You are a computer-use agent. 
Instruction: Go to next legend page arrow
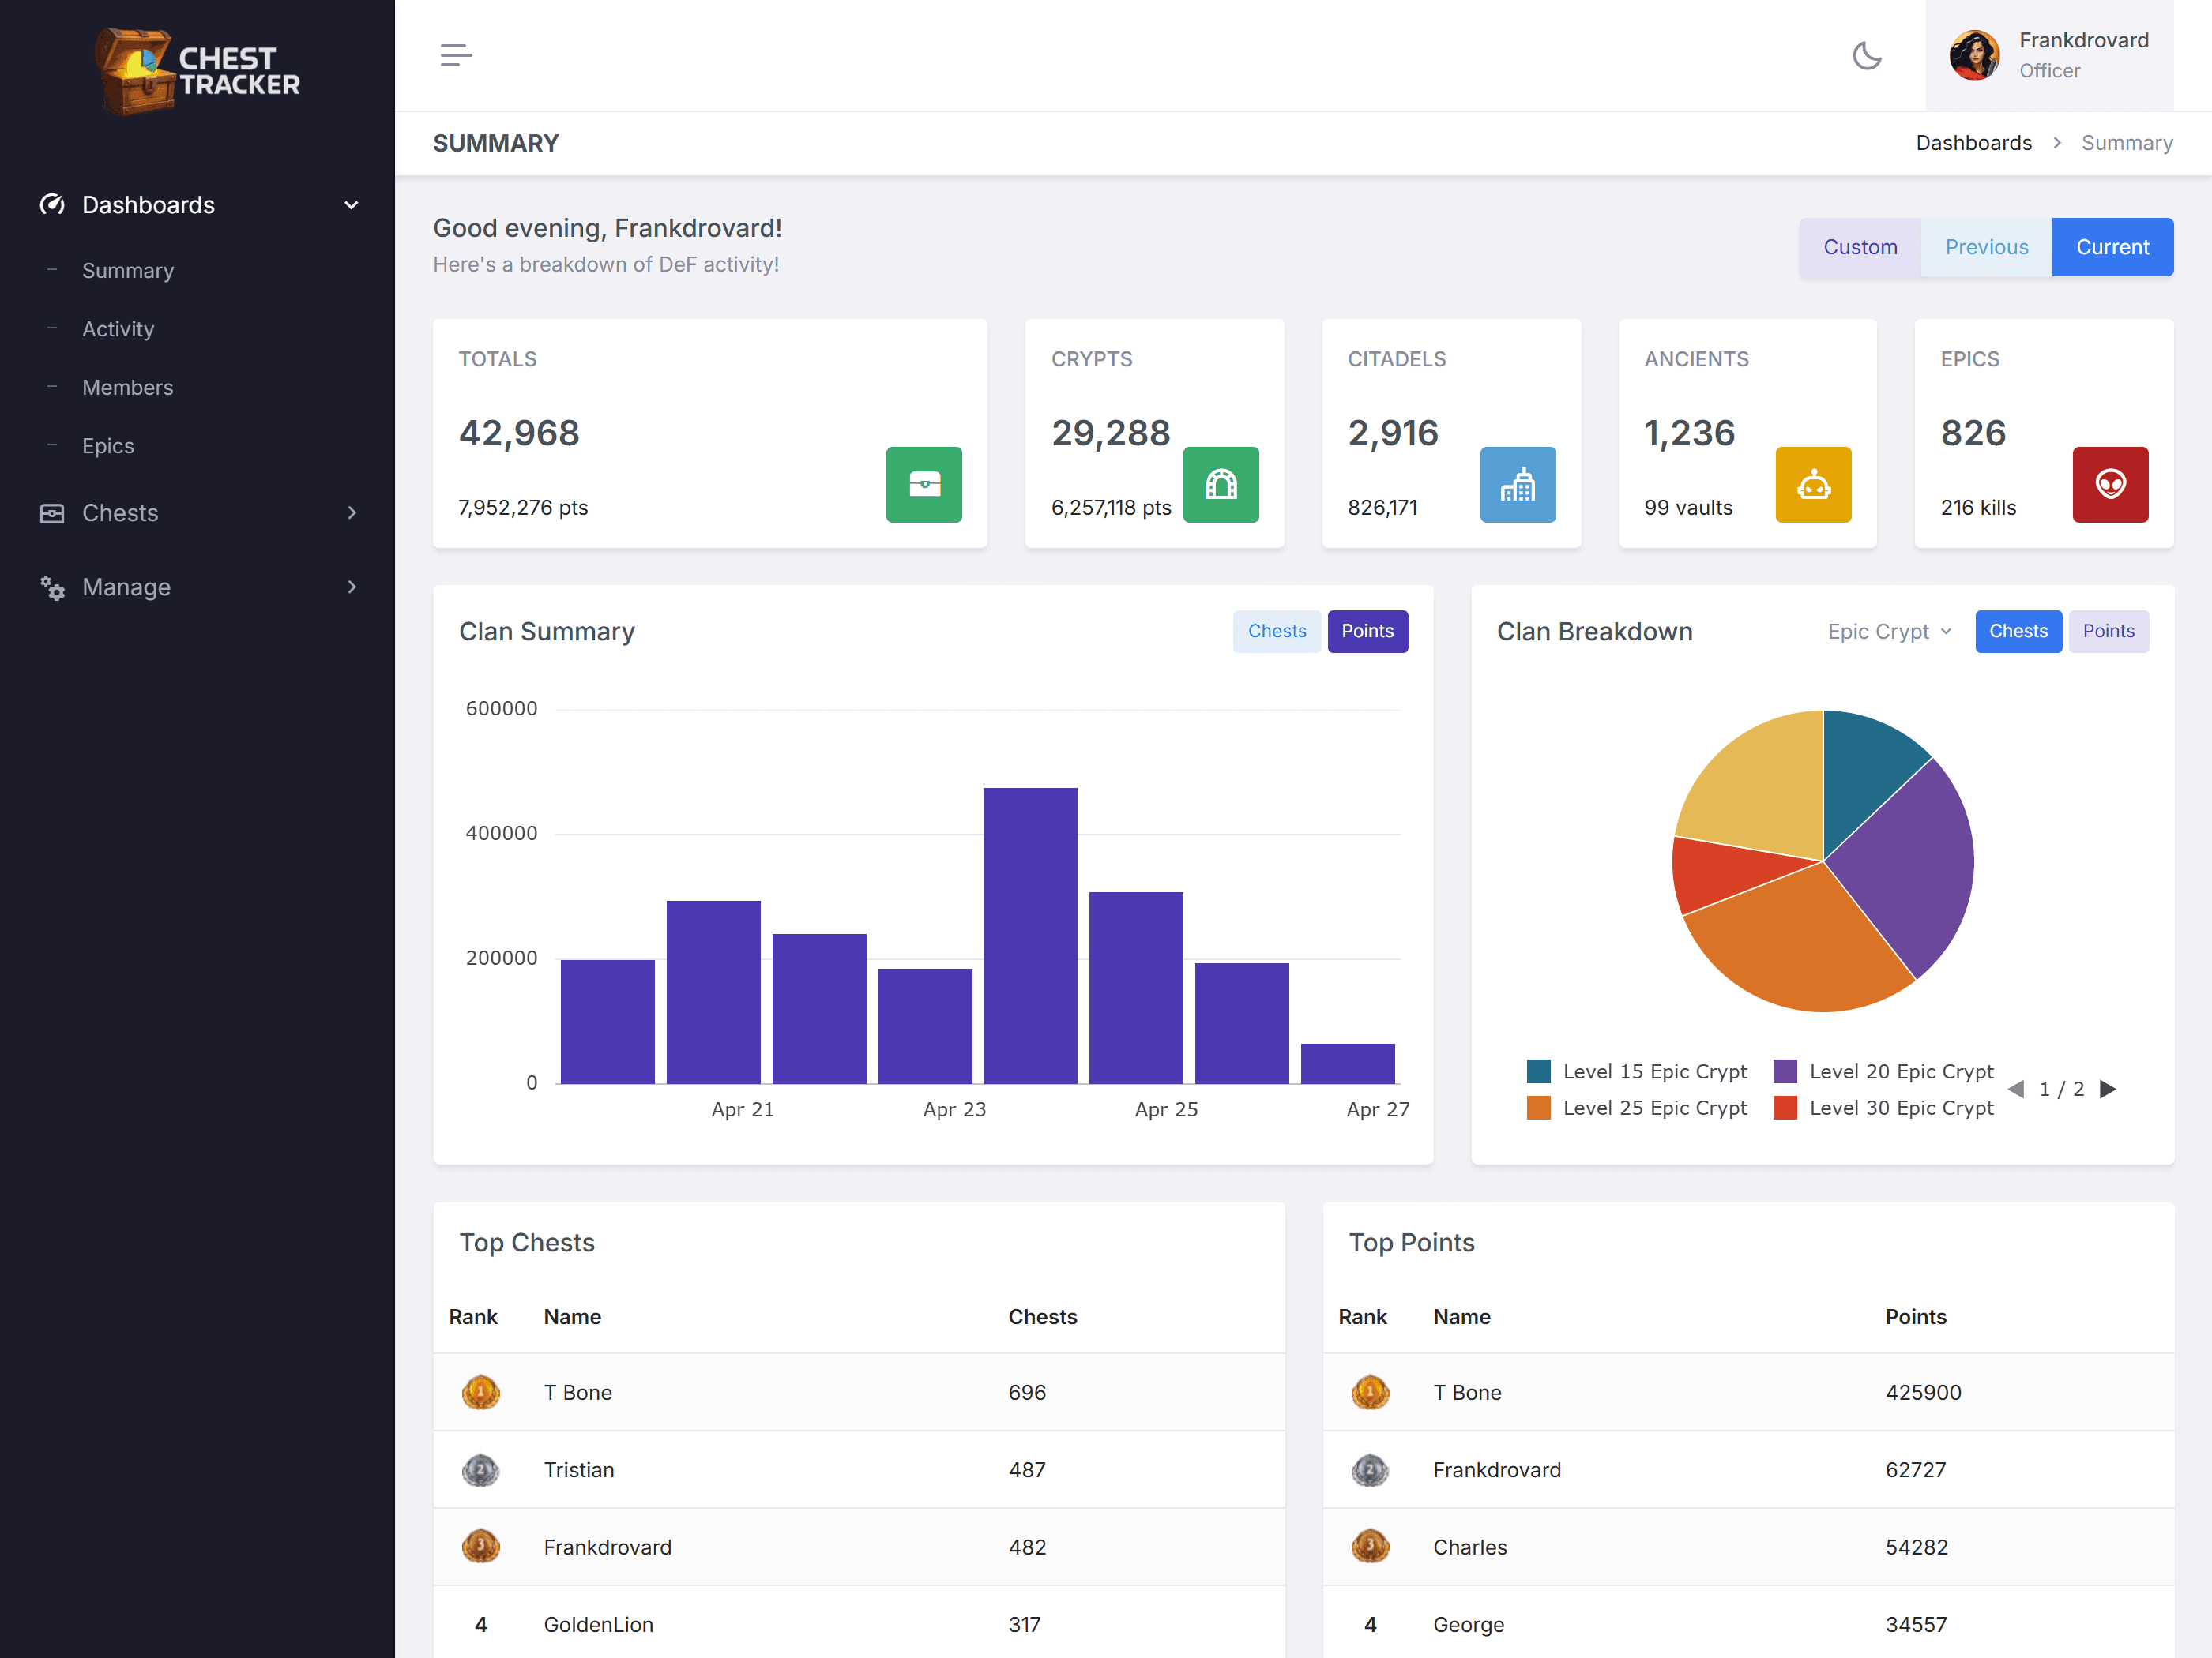pos(2108,1088)
